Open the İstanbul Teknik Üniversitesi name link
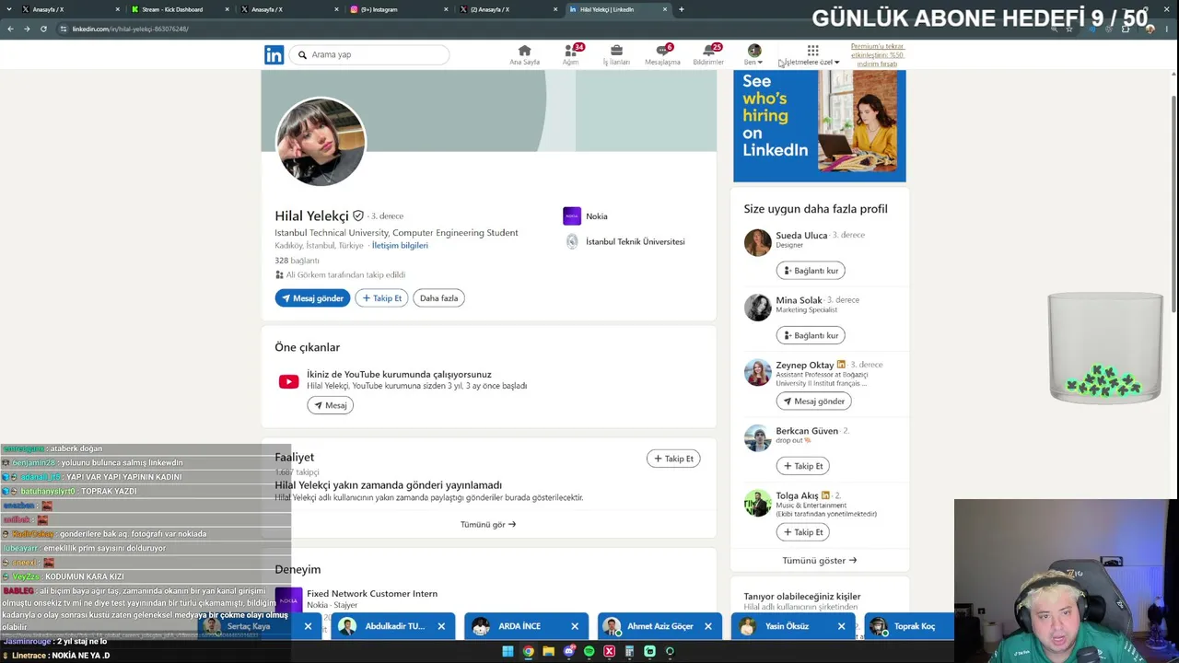 pos(636,241)
